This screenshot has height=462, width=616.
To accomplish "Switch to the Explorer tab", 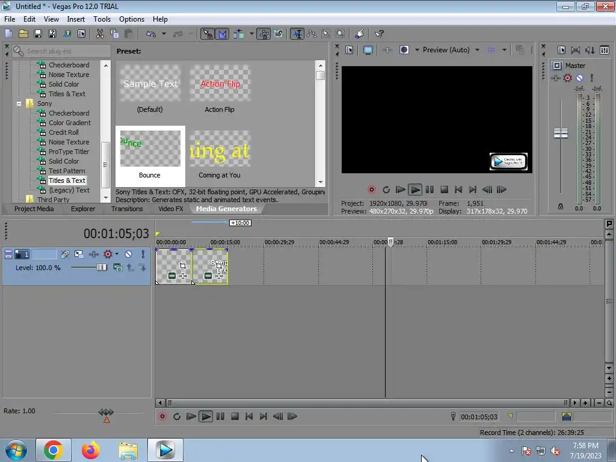I will pyautogui.click(x=83, y=209).
